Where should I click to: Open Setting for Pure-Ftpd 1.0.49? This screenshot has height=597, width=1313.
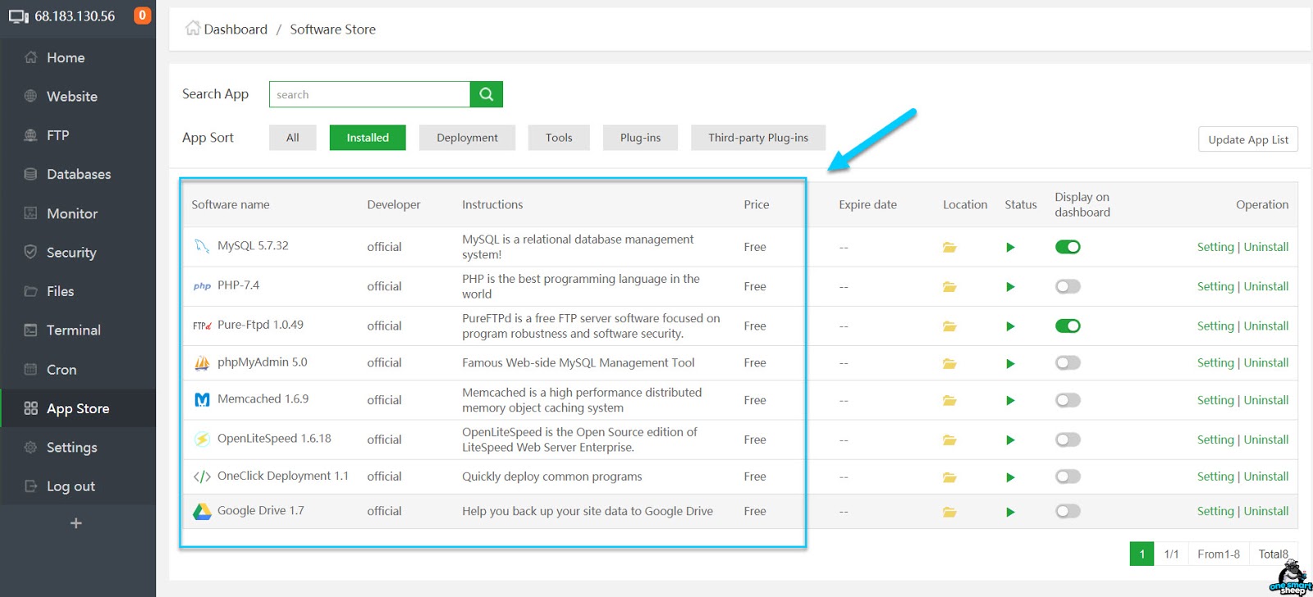[x=1215, y=326]
